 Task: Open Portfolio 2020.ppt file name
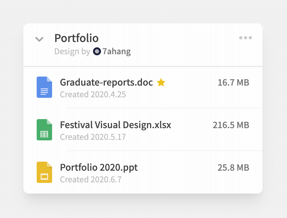click(x=99, y=168)
